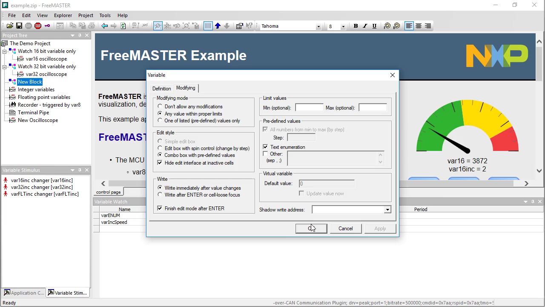Open the Shadow write address dropdown

(387, 209)
